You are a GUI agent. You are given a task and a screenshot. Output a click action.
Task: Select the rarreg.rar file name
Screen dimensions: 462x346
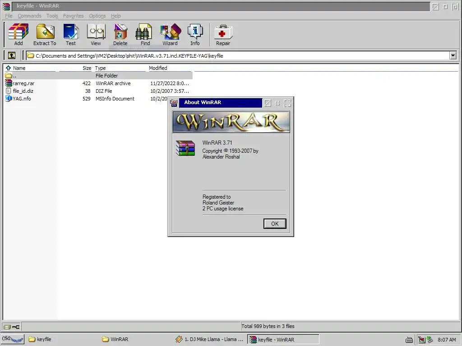tap(23, 83)
